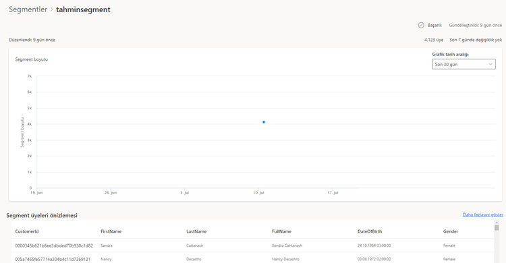Click the 17. Jul axis label
Image resolution: width=506 pixels, height=263 pixels.
[333, 193]
